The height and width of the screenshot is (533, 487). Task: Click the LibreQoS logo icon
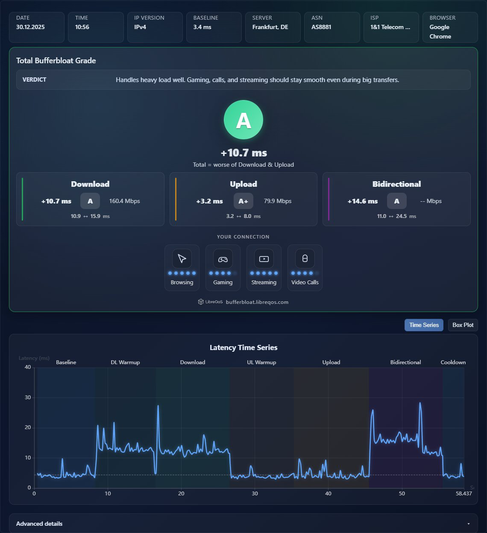[201, 302]
